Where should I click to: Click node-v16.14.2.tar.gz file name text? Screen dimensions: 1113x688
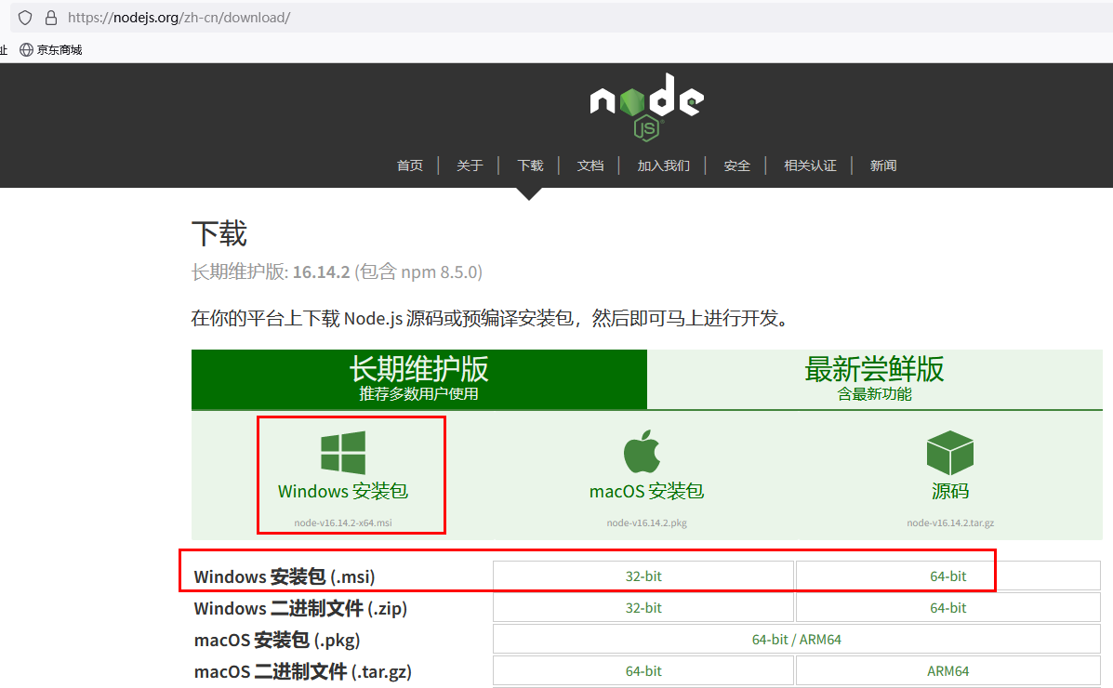949,523
